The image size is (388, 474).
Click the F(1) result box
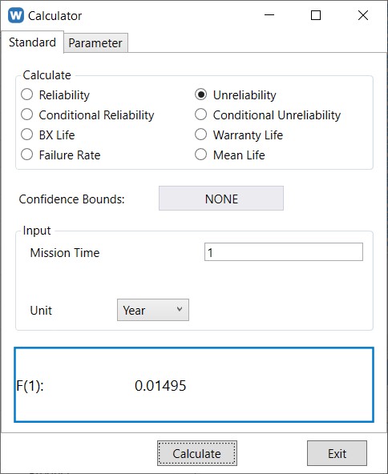coord(194,384)
